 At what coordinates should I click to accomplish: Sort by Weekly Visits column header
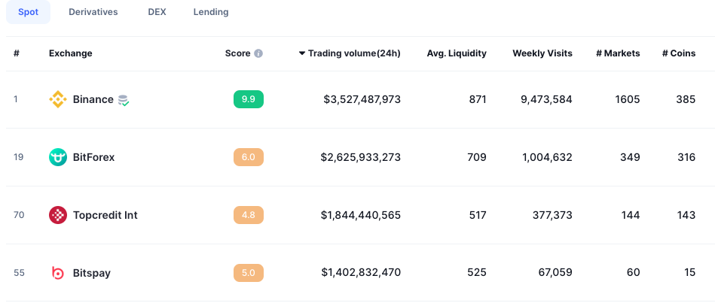542,53
